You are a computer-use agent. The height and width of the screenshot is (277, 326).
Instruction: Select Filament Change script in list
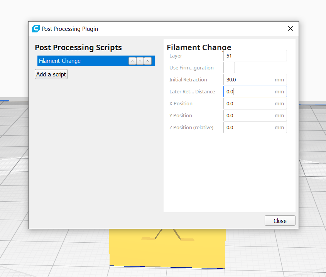83,61
